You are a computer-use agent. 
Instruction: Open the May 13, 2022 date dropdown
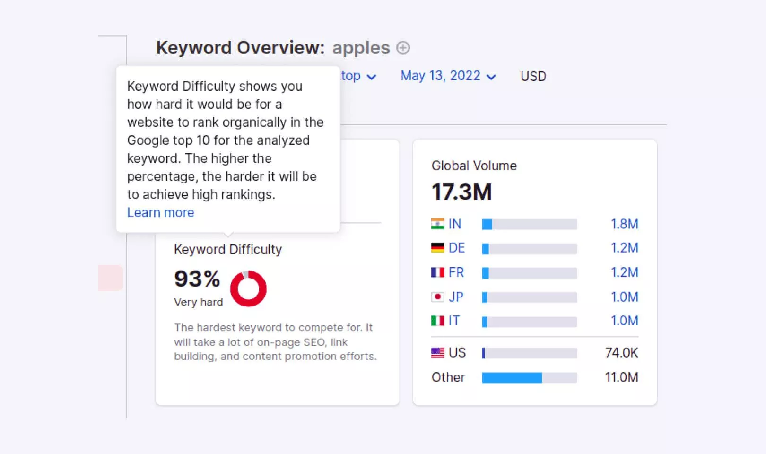448,76
